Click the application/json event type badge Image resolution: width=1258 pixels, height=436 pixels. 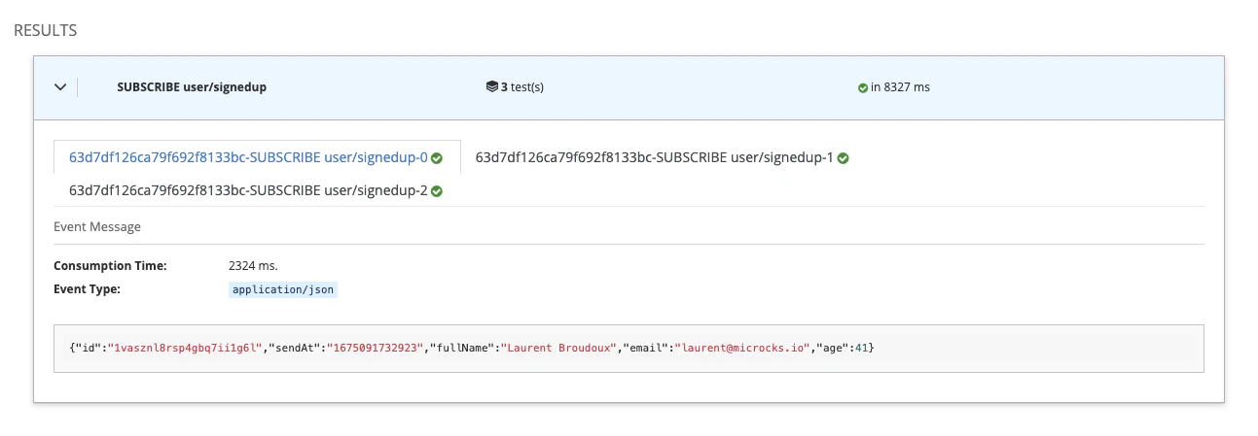tap(283, 289)
